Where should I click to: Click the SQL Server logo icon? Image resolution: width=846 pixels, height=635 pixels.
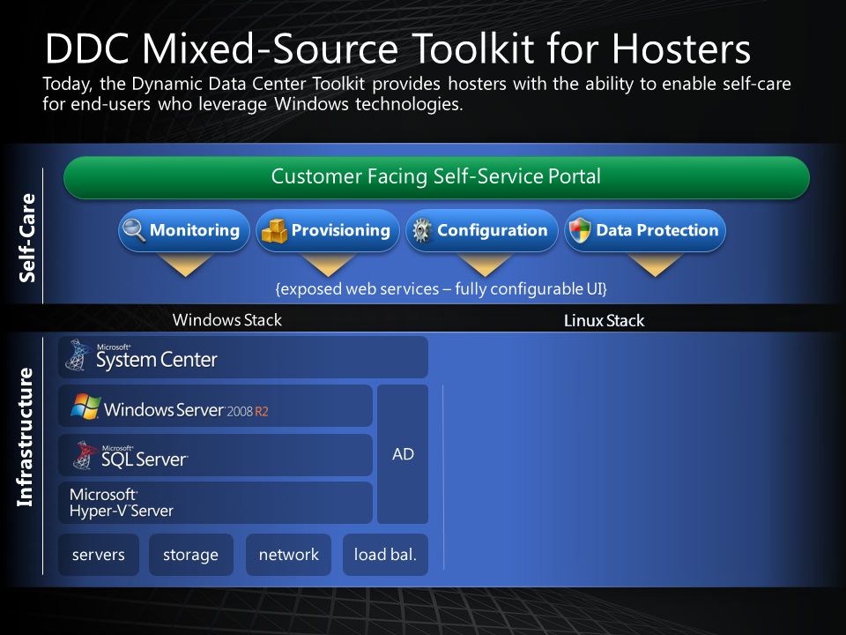[85, 455]
